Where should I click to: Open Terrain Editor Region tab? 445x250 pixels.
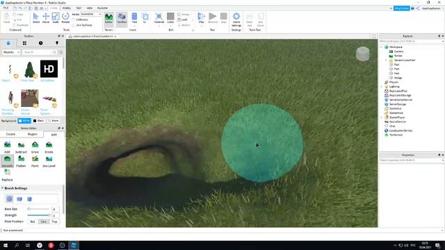33,134
